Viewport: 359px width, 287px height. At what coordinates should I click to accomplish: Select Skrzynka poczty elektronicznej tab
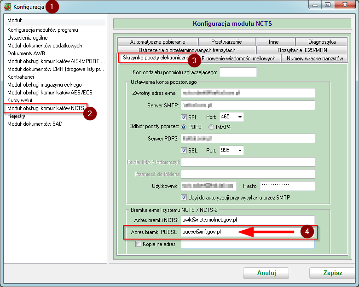156,58
